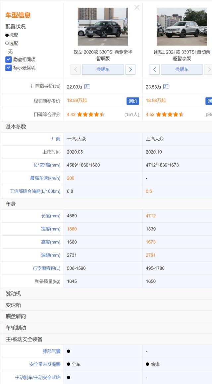Click the highlighted 6.6 fuel consumption value
The image size is (212, 384).
click(149, 191)
